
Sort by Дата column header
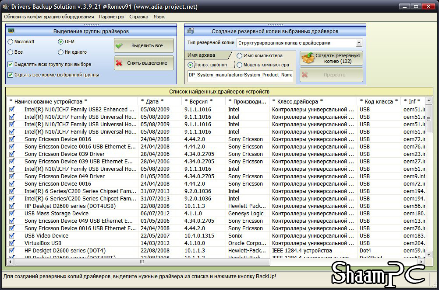pyautogui.click(x=160, y=102)
